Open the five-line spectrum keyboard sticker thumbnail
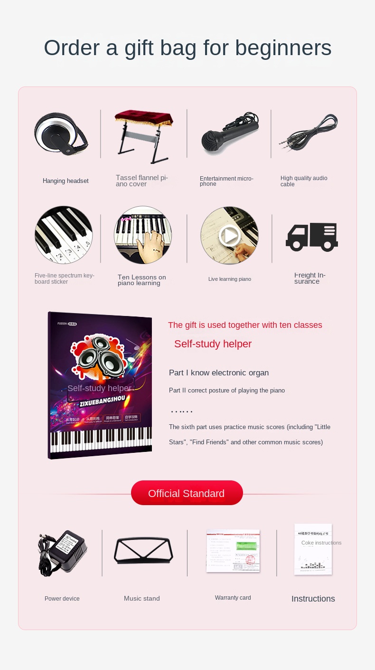The height and width of the screenshot is (670, 375). coord(64,235)
